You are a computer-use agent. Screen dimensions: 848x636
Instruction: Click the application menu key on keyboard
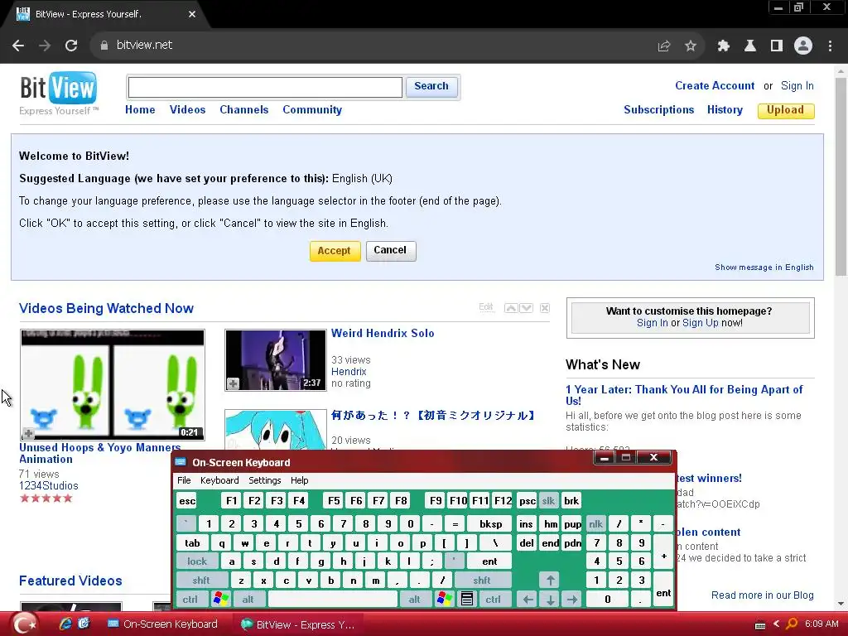click(x=467, y=599)
